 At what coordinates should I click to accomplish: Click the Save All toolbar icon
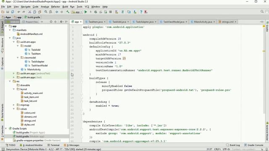(8, 12)
